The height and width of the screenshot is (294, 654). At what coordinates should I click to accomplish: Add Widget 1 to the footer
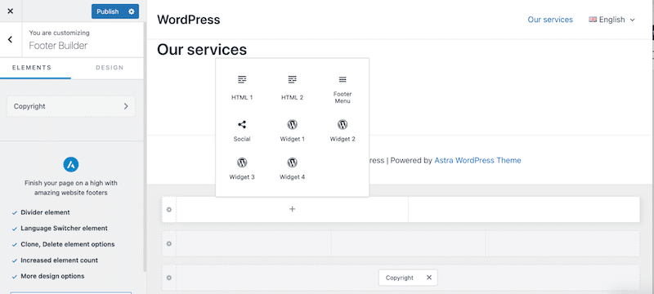(x=292, y=131)
